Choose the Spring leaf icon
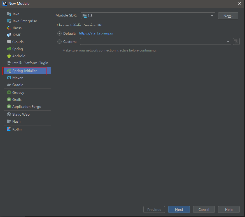The image size is (245, 217). 9,49
